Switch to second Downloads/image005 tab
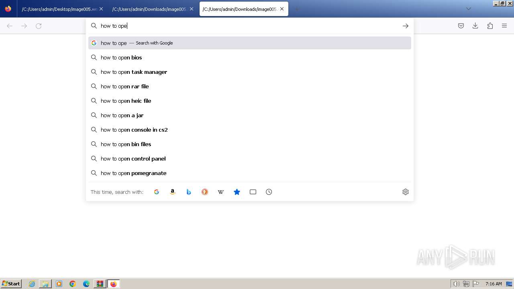This screenshot has width=514, height=289. [x=153, y=9]
